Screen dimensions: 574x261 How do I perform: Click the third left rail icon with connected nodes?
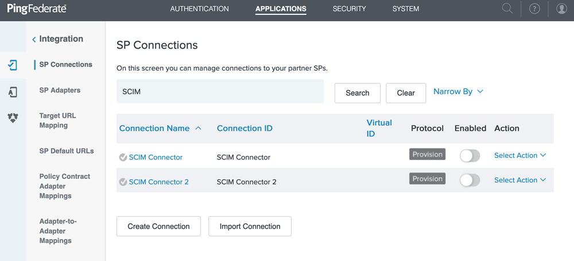click(x=13, y=118)
